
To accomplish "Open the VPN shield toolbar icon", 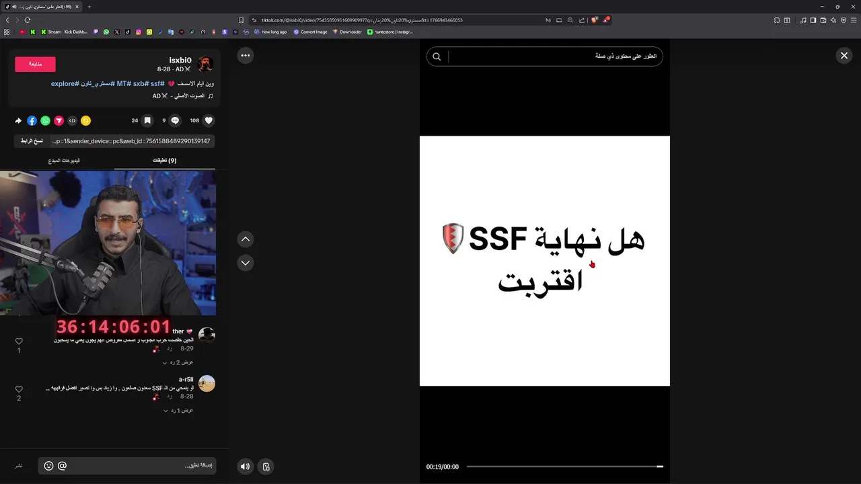I will click(844, 20).
